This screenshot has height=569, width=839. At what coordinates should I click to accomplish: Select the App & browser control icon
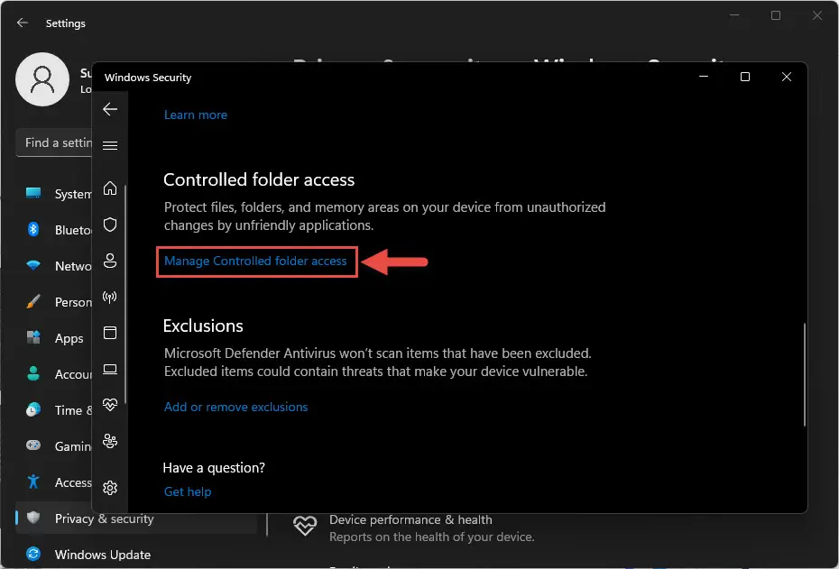(x=110, y=333)
